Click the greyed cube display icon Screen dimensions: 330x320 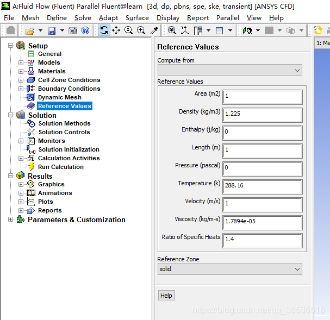(x=291, y=31)
